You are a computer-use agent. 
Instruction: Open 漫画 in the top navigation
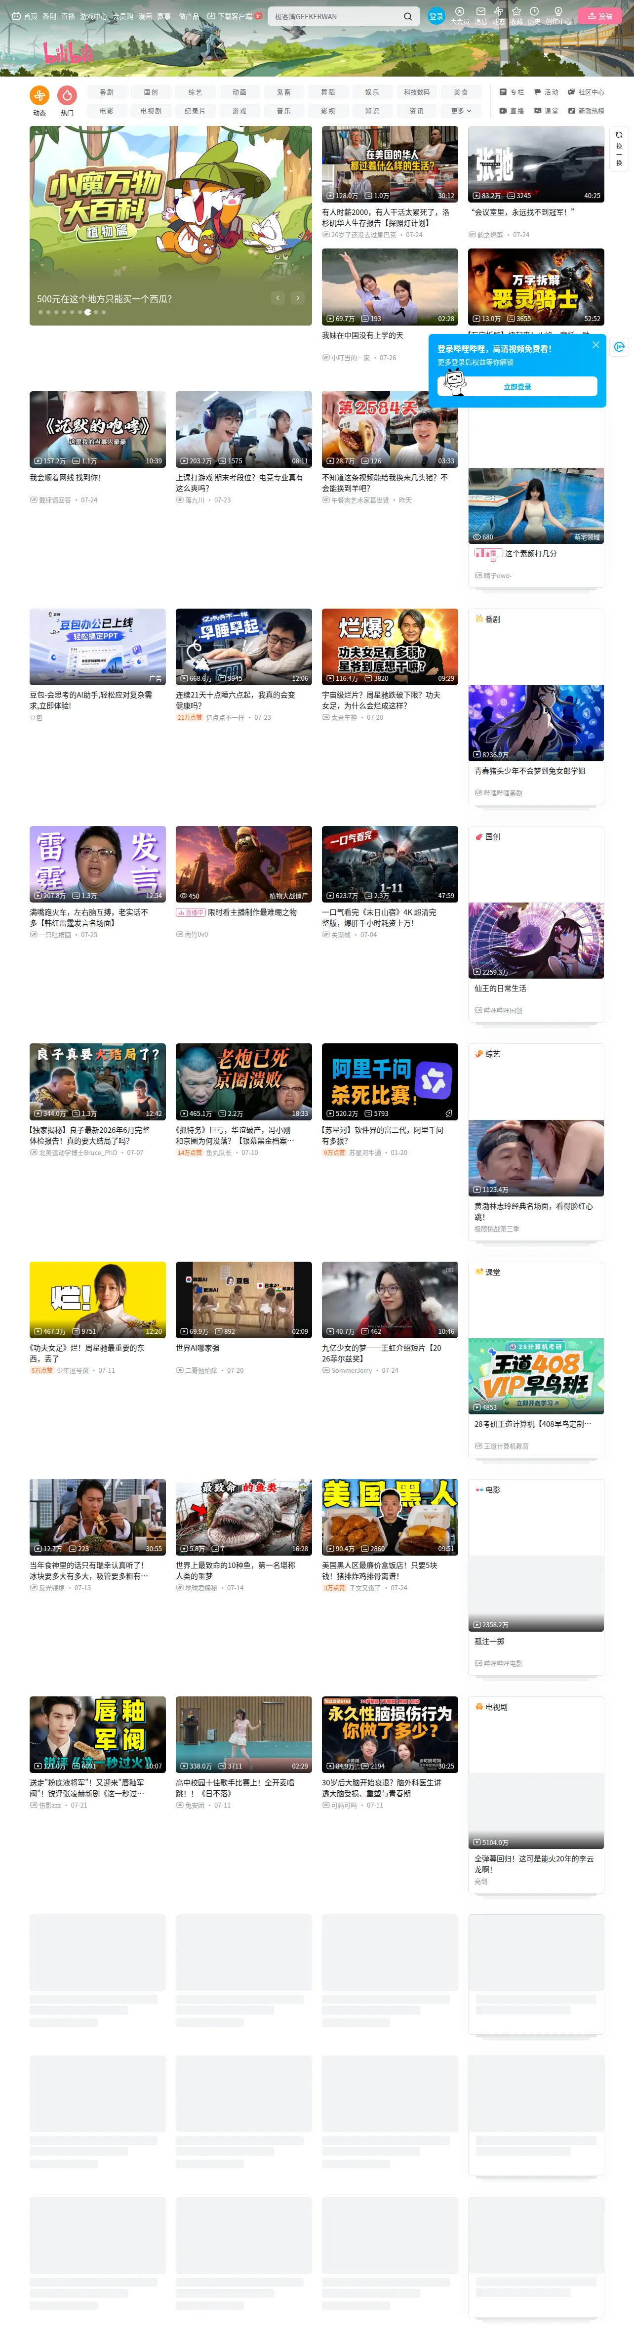pyautogui.click(x=145, y=16)
